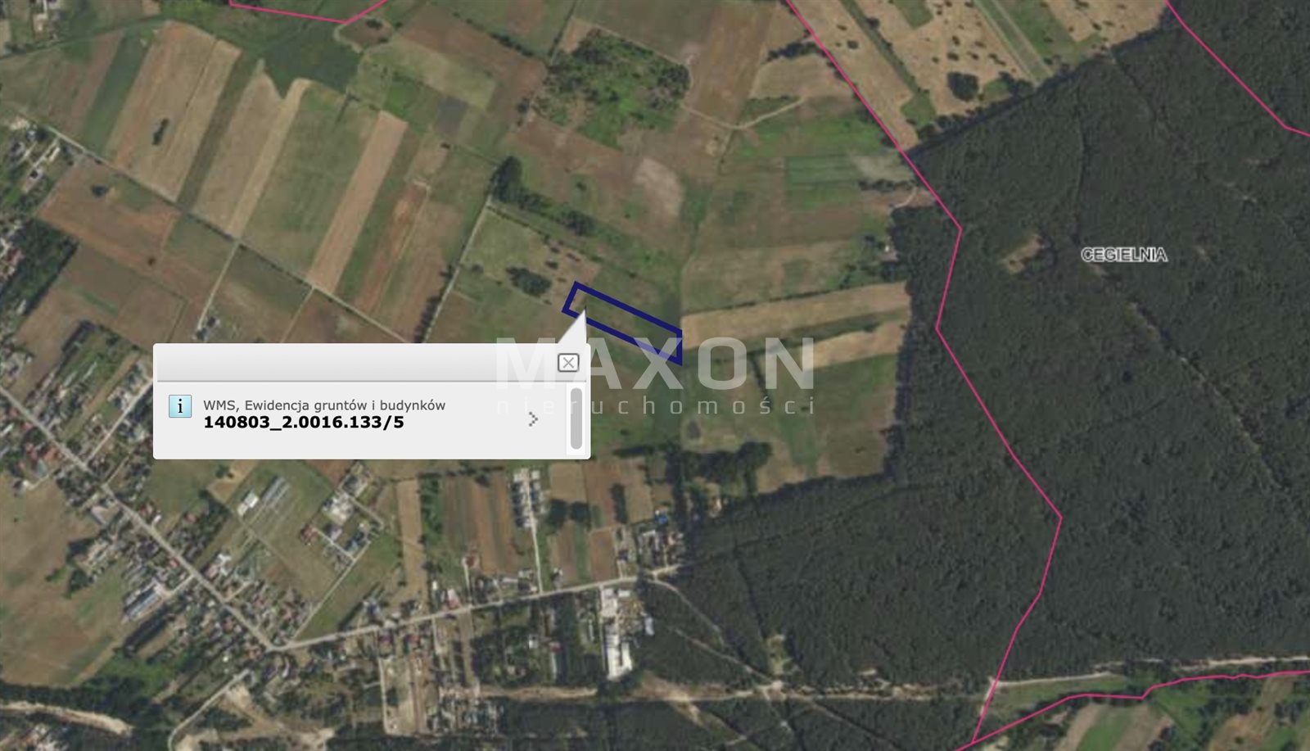Expand details with the popup chevron arrow
This screenshot has width=1310, height=751.
coord(534,419)
